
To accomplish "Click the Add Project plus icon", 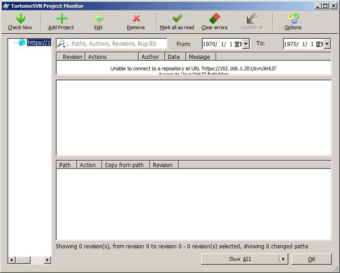I will coord(62,18).
